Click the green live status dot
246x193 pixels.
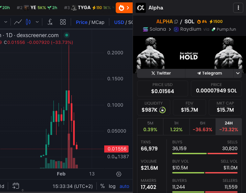pyautogui.click(x=67, y=35)
